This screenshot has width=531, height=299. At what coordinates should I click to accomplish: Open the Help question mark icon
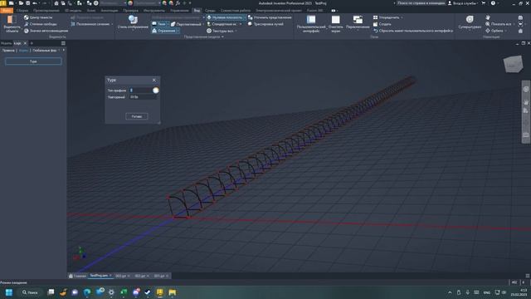[x=493, y=3]
